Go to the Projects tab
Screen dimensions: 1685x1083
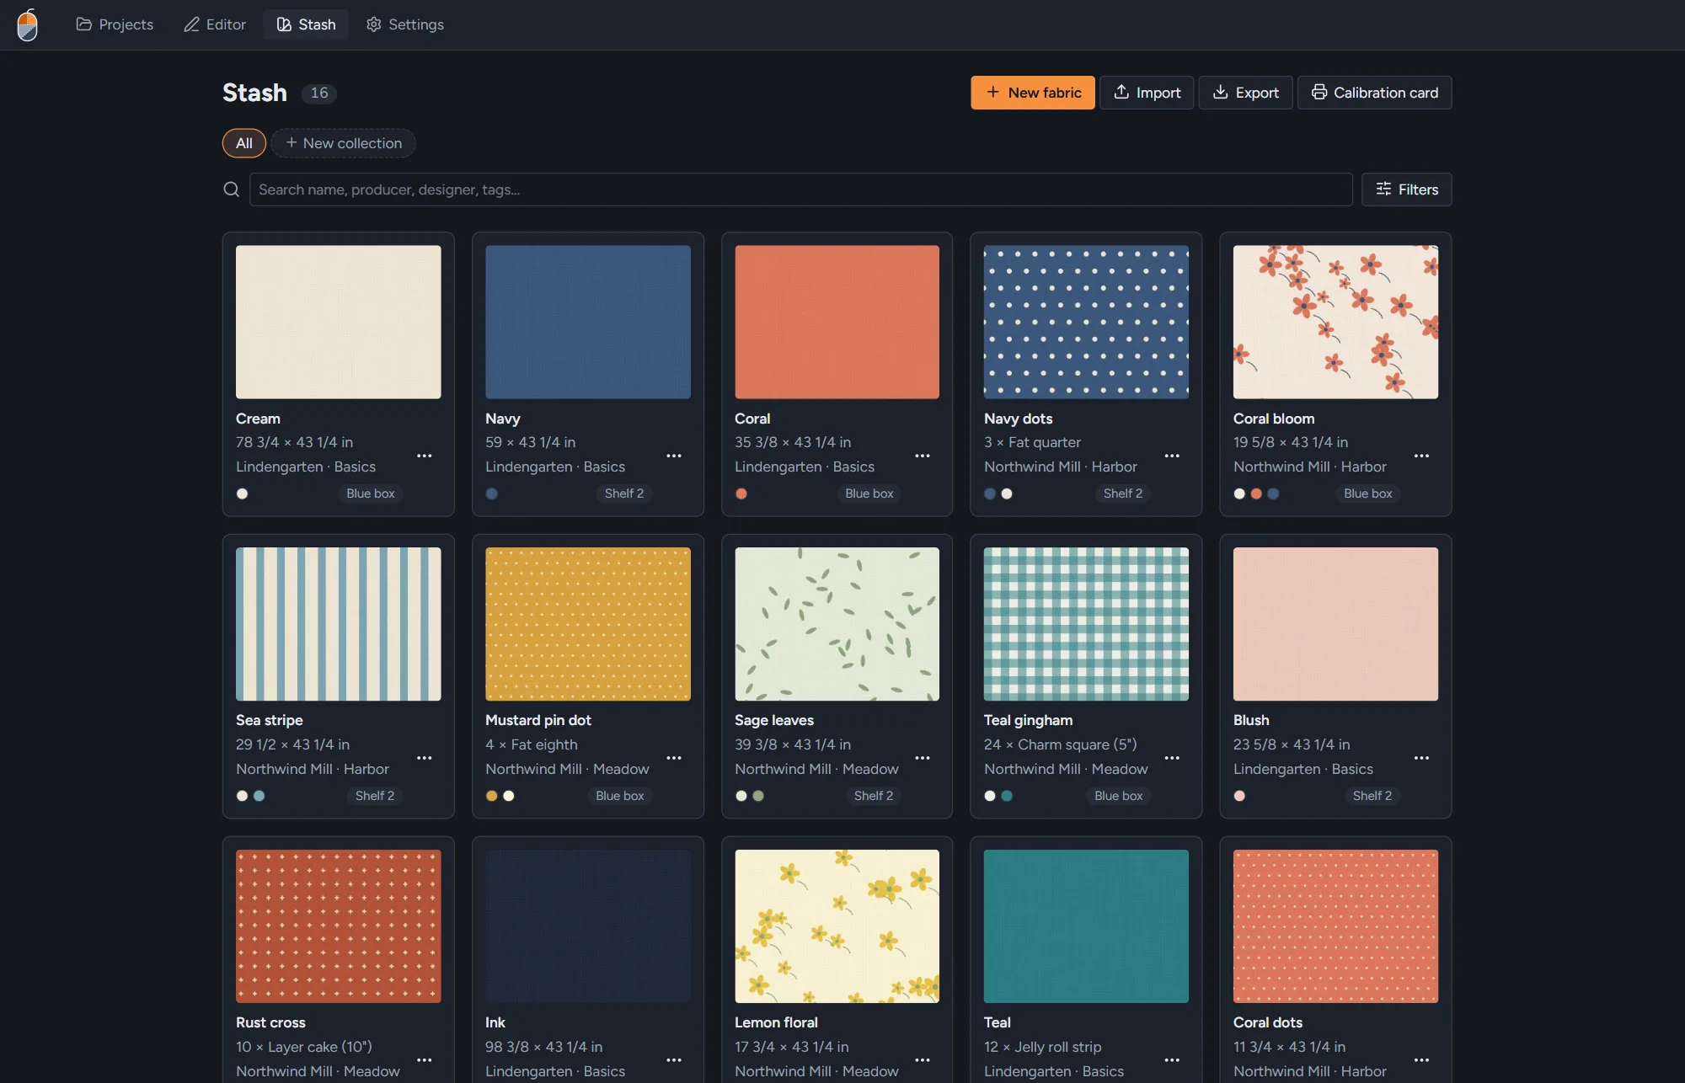point(115,24)
